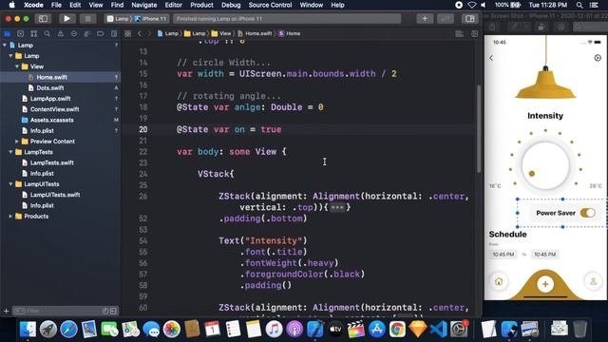Expand folded code ellipsis on line 26
608x342 pixels.
pos(337,207)
